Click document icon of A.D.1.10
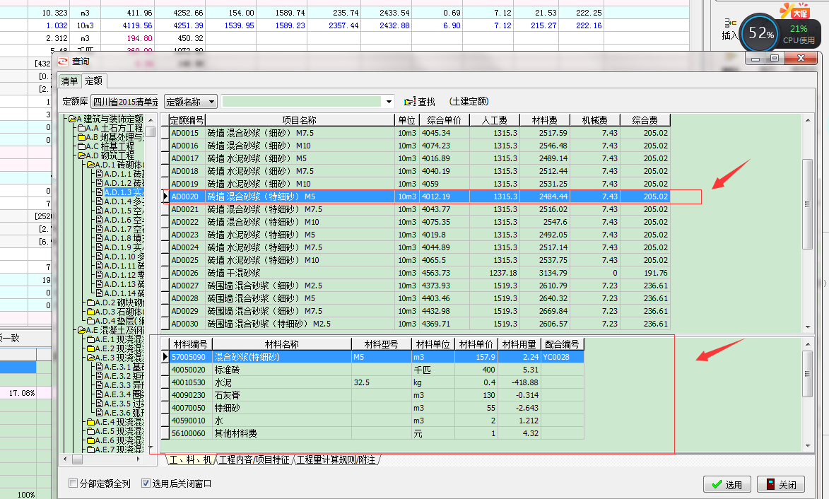829x499 pixels. coord(100,257)
